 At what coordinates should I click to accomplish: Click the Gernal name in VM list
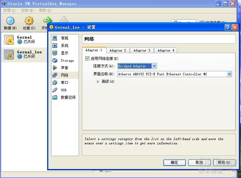pyautogui.click(x=24, y=37)
